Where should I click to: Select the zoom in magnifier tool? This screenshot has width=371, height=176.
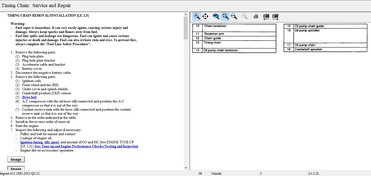197,16
